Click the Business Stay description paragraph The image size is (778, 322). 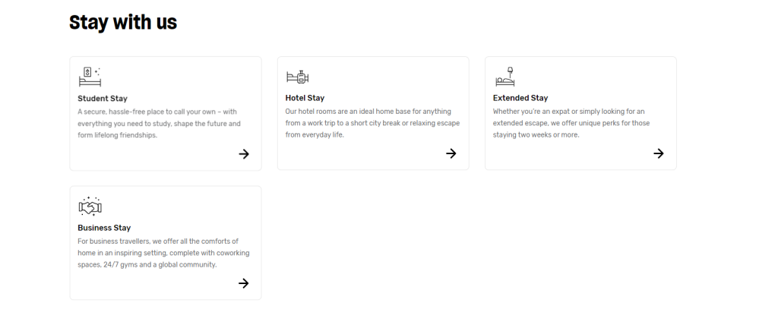tap(163, 253)
